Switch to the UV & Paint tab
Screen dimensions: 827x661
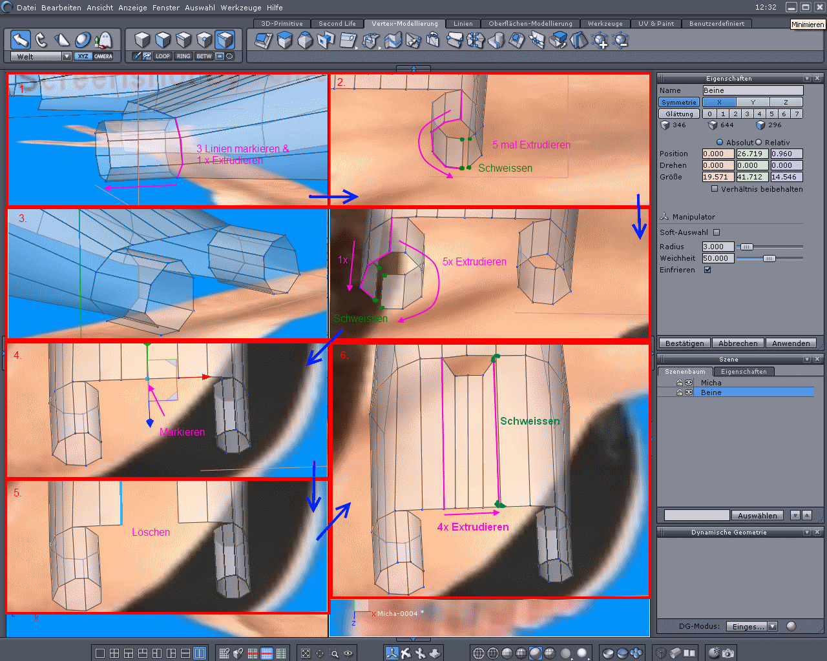click(x=656, y=24)
